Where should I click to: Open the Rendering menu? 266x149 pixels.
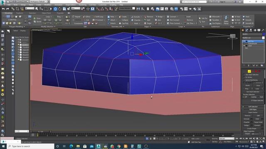point(82,5)
